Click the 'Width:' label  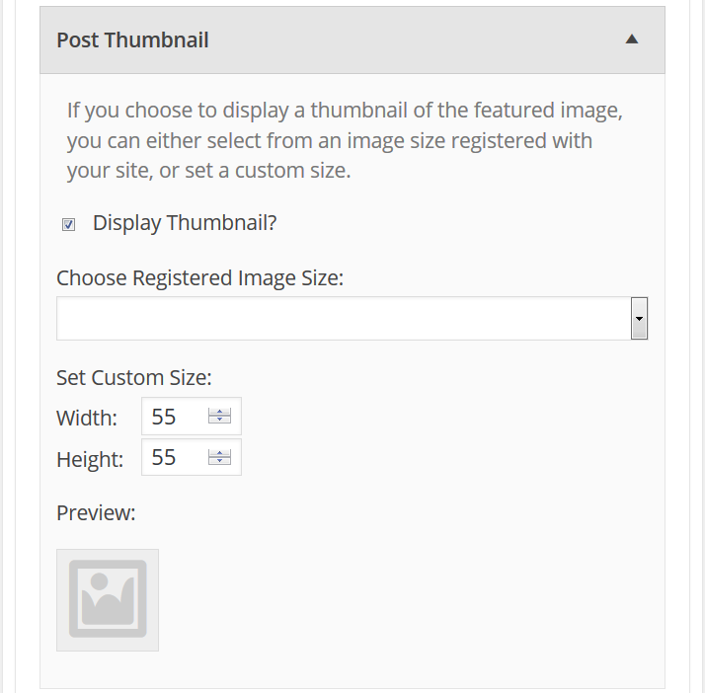(87, 418)
